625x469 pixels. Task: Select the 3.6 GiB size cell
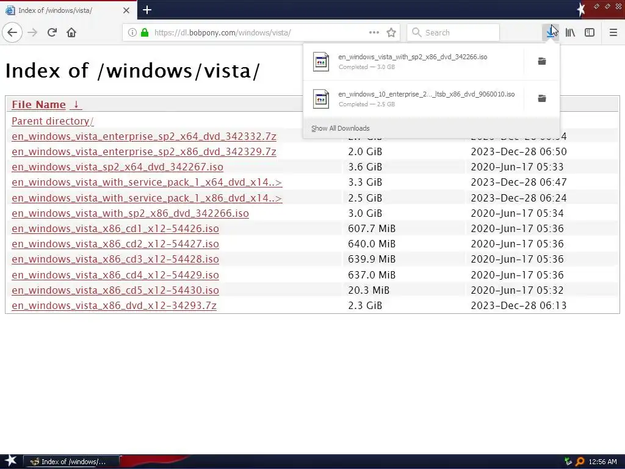point(365,167)
